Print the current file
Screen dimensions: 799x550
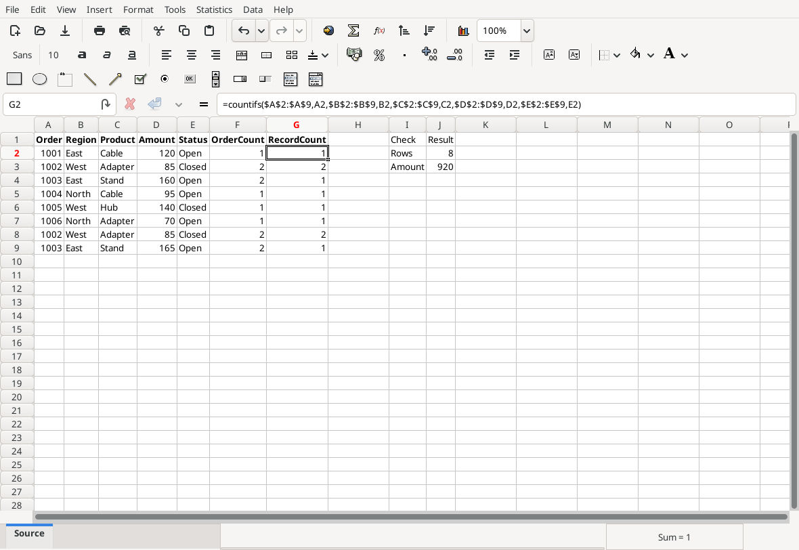coord(100,30)
